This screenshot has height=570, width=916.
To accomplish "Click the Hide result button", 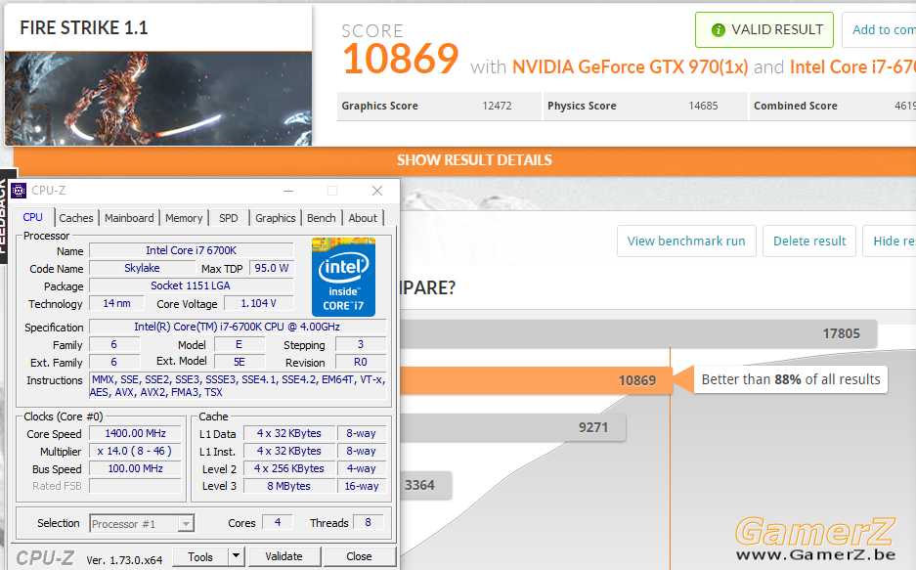I will pyautogui.click(x=890, y=241).
